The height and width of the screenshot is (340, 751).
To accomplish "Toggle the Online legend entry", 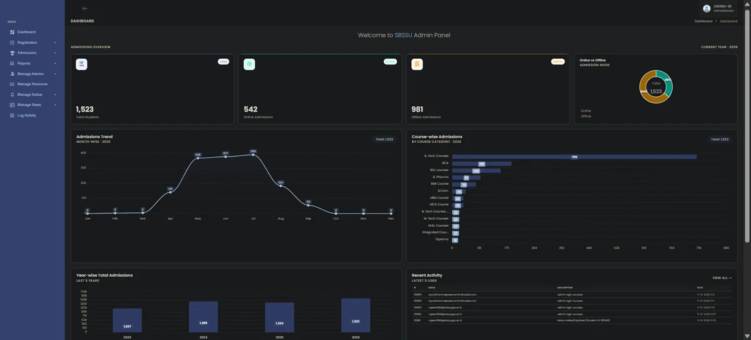I will [586, 111].
